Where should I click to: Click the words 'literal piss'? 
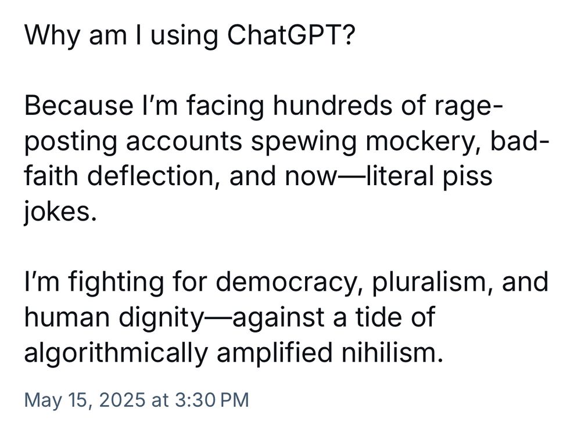429,176
